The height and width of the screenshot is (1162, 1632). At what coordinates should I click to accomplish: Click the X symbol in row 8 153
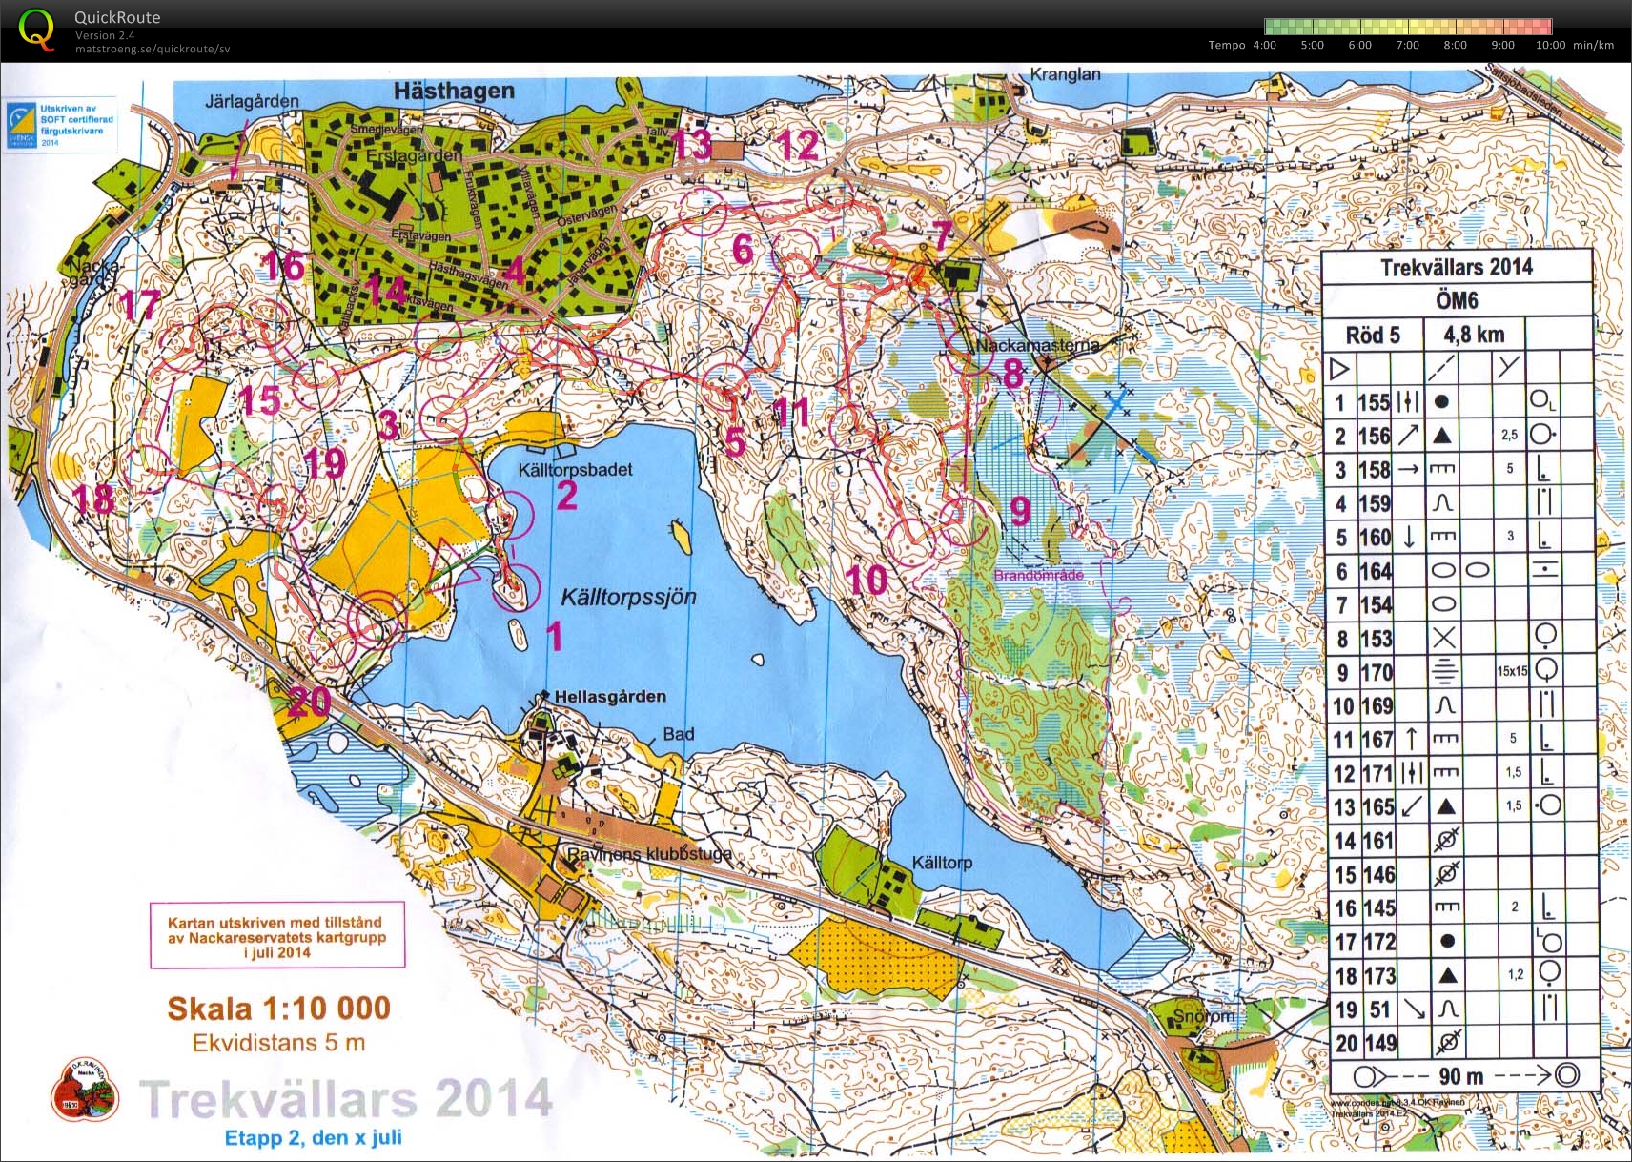click(x=1444, y=638)
